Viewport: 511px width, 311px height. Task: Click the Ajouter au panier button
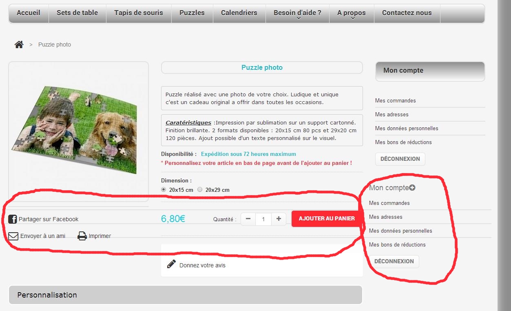[x=327, y=219]
